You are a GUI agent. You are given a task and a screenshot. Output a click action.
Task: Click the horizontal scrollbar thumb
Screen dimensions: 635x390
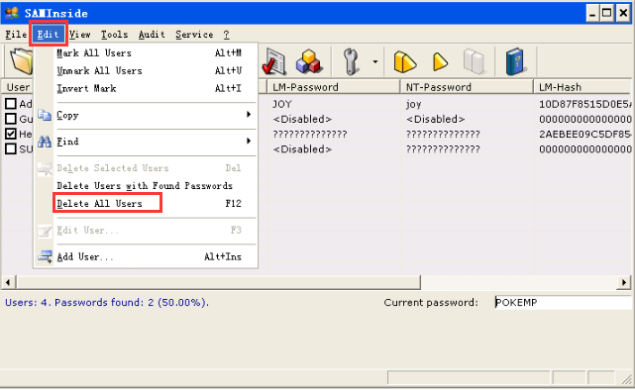click(x=218, y=282)
